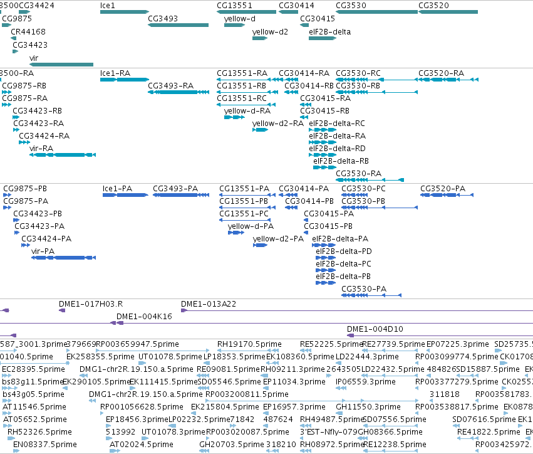533x454 pixels.
Task: Open protein yellow-d-PA label
Action: click(251, 226)
